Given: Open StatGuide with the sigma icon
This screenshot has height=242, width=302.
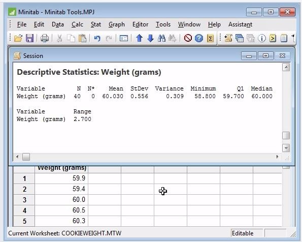Looking at the screenshot, I should (210, 38).
